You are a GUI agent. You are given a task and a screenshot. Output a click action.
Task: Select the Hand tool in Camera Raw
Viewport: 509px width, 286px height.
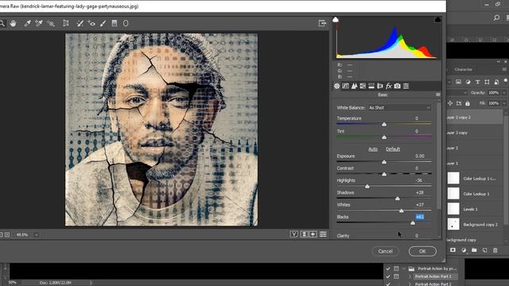[x=13, y=23]
